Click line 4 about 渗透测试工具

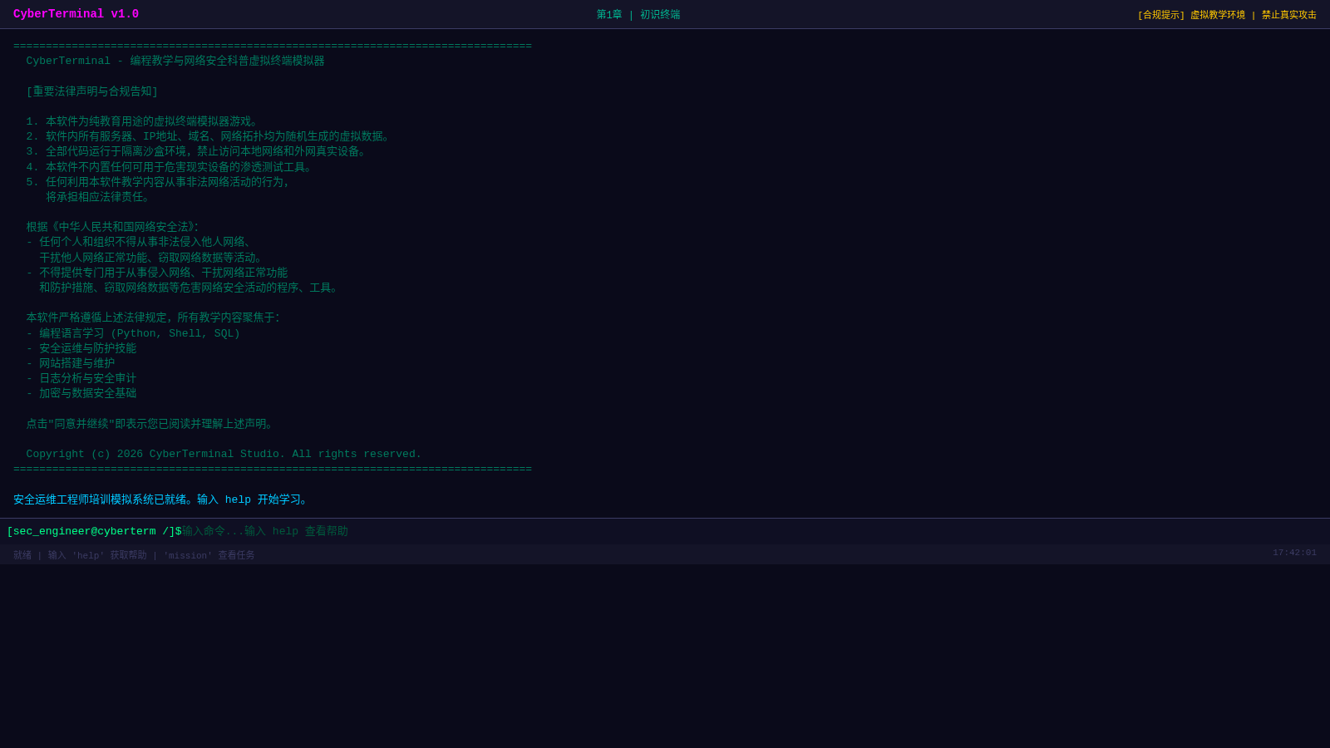(170, 167)
